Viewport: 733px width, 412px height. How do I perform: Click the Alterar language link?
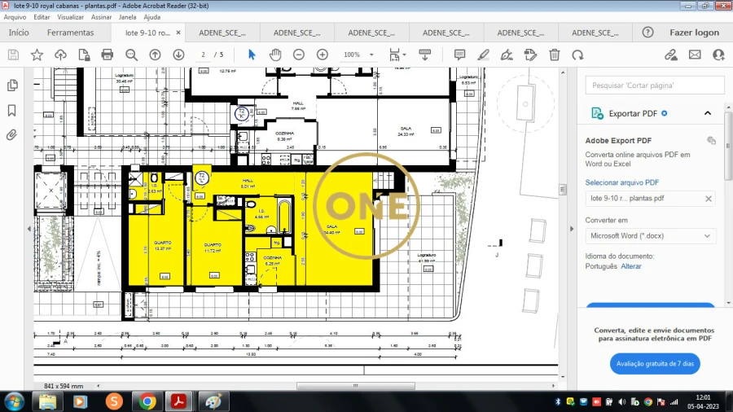(x=630, y=266)
